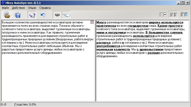Click inside the left source text area
Viewport: 191px width, 107px height.
(x=47, y=78)
